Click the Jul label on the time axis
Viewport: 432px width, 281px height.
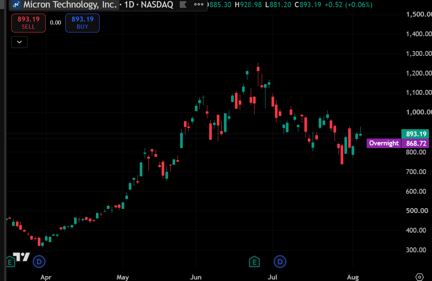(273, 277)
